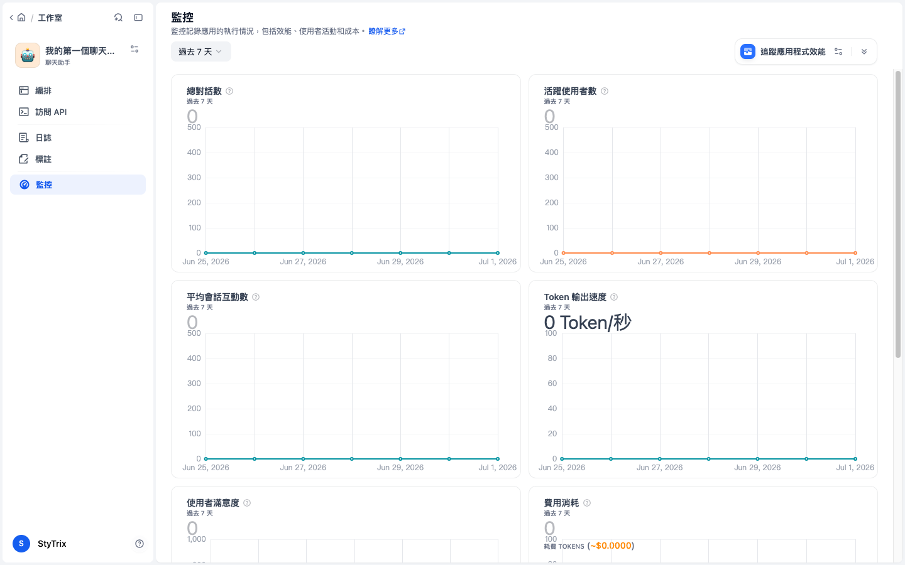Open app settings sliders icon beside app name

coord(134,49)
